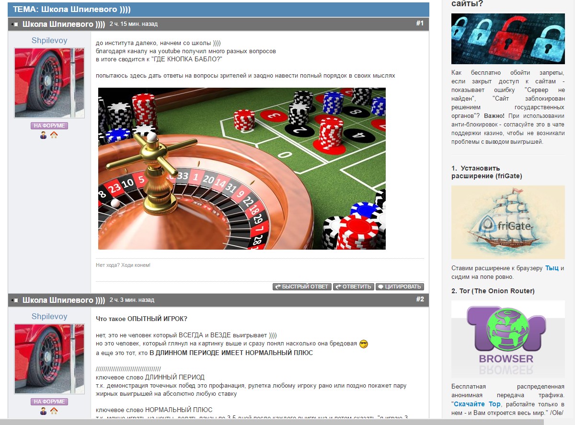Viewport: 575px width, 425px height.
Task: Click text 'ГДЕ КНОПКА БАБЛО?' line
Action: coord(159,59)
